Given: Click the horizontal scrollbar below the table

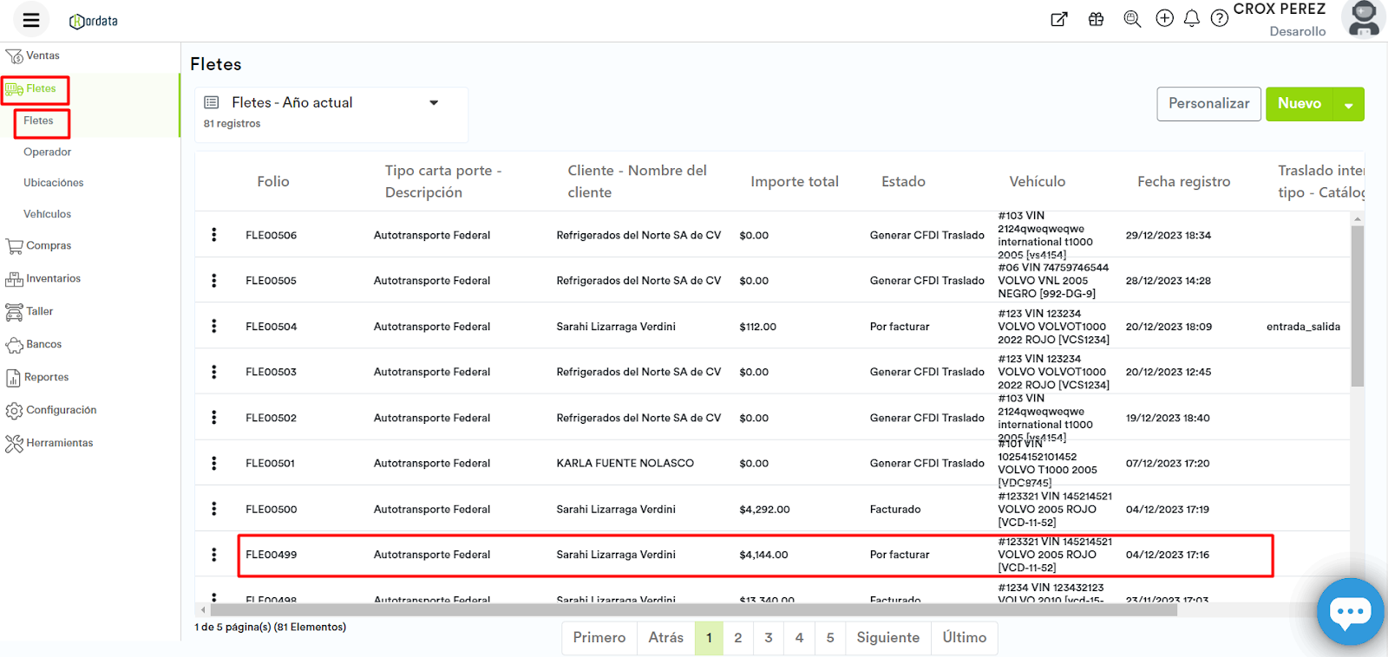Looking at the screenshot, I should (x=694, y=610).
